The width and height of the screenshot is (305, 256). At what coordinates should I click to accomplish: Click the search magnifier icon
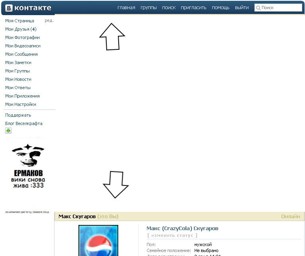point(258,8)
